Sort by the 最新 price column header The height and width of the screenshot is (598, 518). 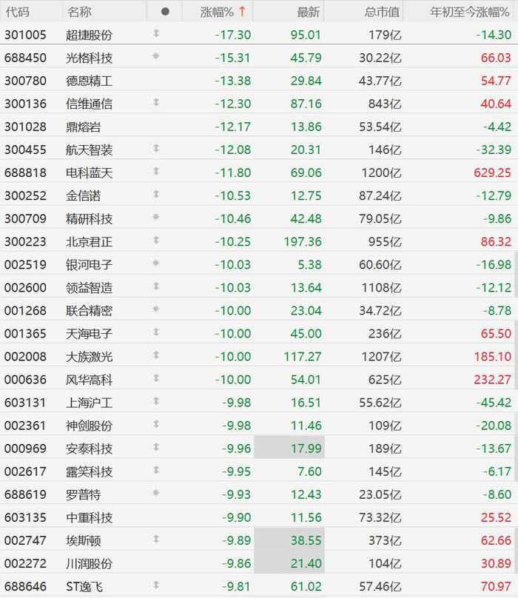(308, 12)
